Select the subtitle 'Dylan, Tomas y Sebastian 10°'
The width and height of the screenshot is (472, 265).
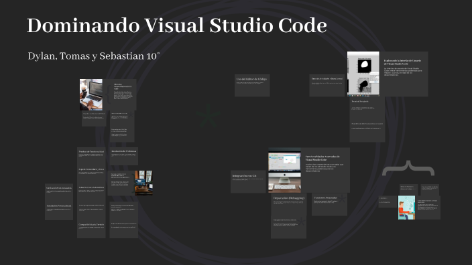[x=94, y=56]
